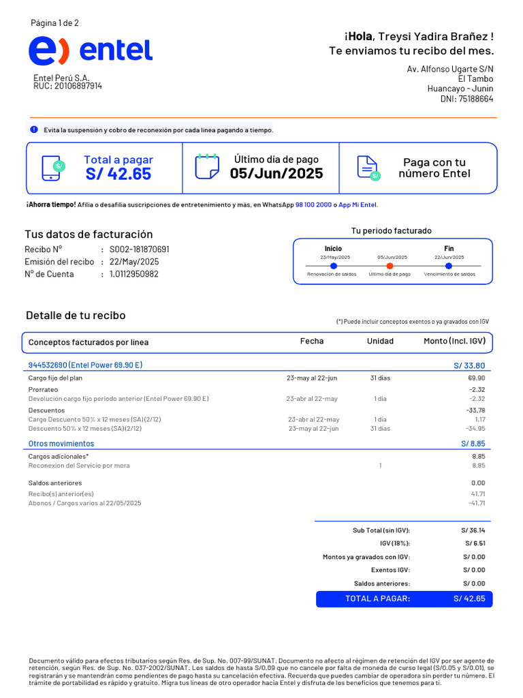Click the Devolución cargo fijo periodo anterior row
This screenshot has height=698, width=523.
(257, 399)
